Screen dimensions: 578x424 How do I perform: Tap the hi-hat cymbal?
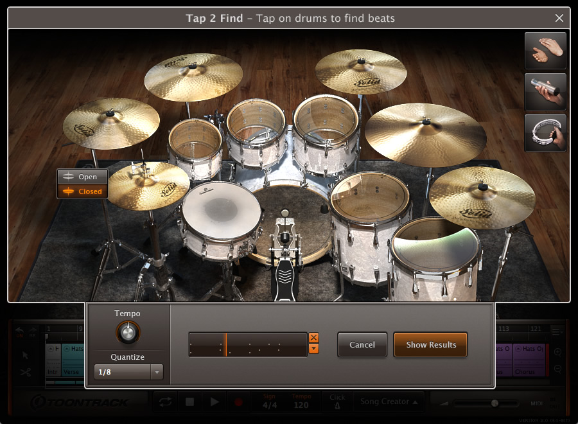pyautogui.click(x=149, y=186)
